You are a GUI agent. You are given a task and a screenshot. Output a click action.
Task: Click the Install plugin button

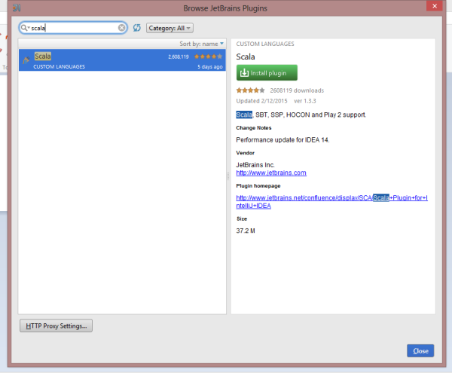(267, 72)
